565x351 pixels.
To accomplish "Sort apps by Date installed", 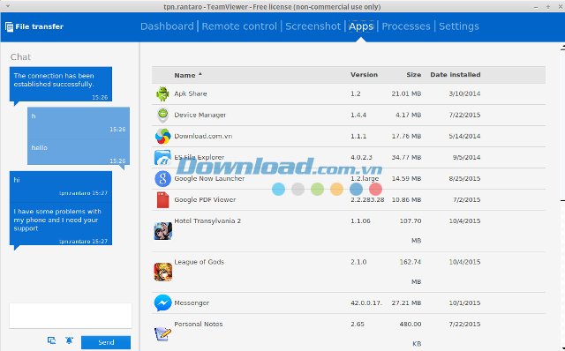I will pos(456,75).
